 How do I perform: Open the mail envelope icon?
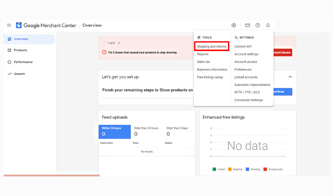point(248,25)
